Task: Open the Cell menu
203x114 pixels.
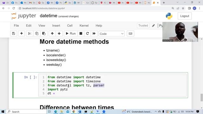Action: pyautogui.click(x=70, y=26)
